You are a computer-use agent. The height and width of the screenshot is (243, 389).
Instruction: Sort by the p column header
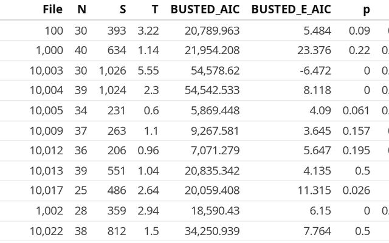click(366, 9)
